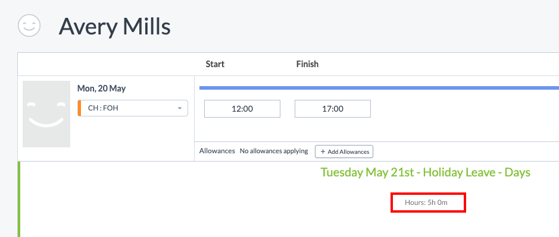Click the Mon, 20 May date label
The height and width of the screenshot is (237, 559).
click(101, 89)
